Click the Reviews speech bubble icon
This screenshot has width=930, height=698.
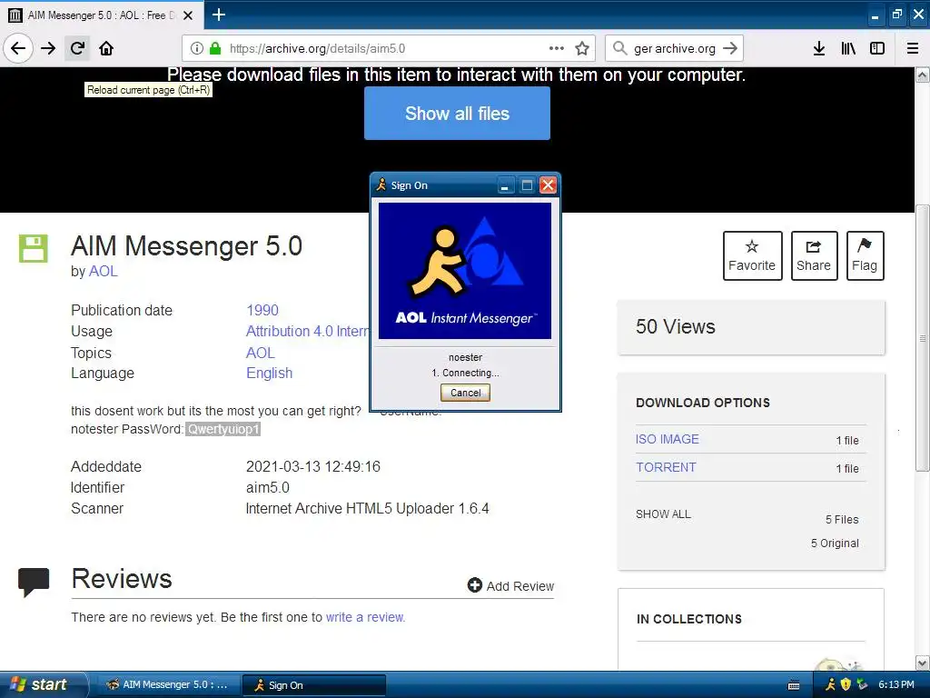coord(34,582)
